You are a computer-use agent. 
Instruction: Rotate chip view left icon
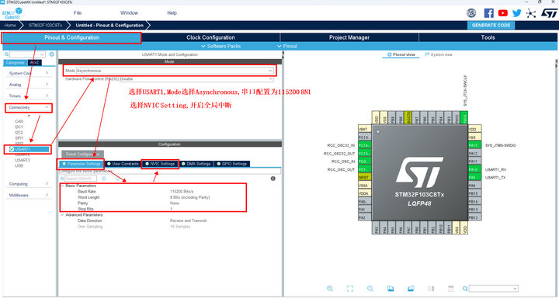tap(391, 288)
